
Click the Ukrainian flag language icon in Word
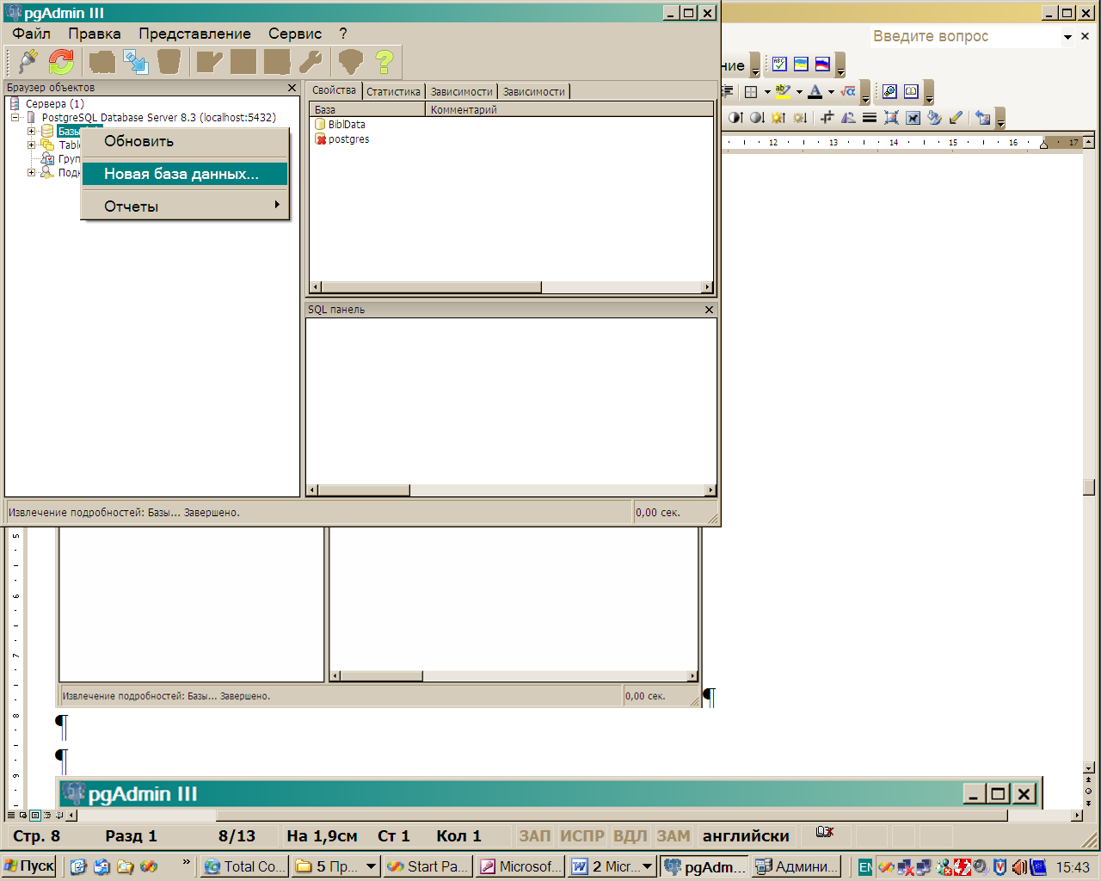[x=801, y=65]
